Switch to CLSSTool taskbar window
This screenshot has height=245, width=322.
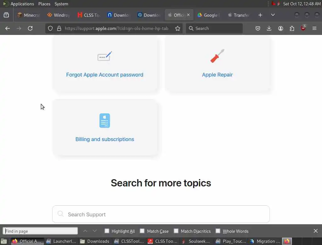129,241
